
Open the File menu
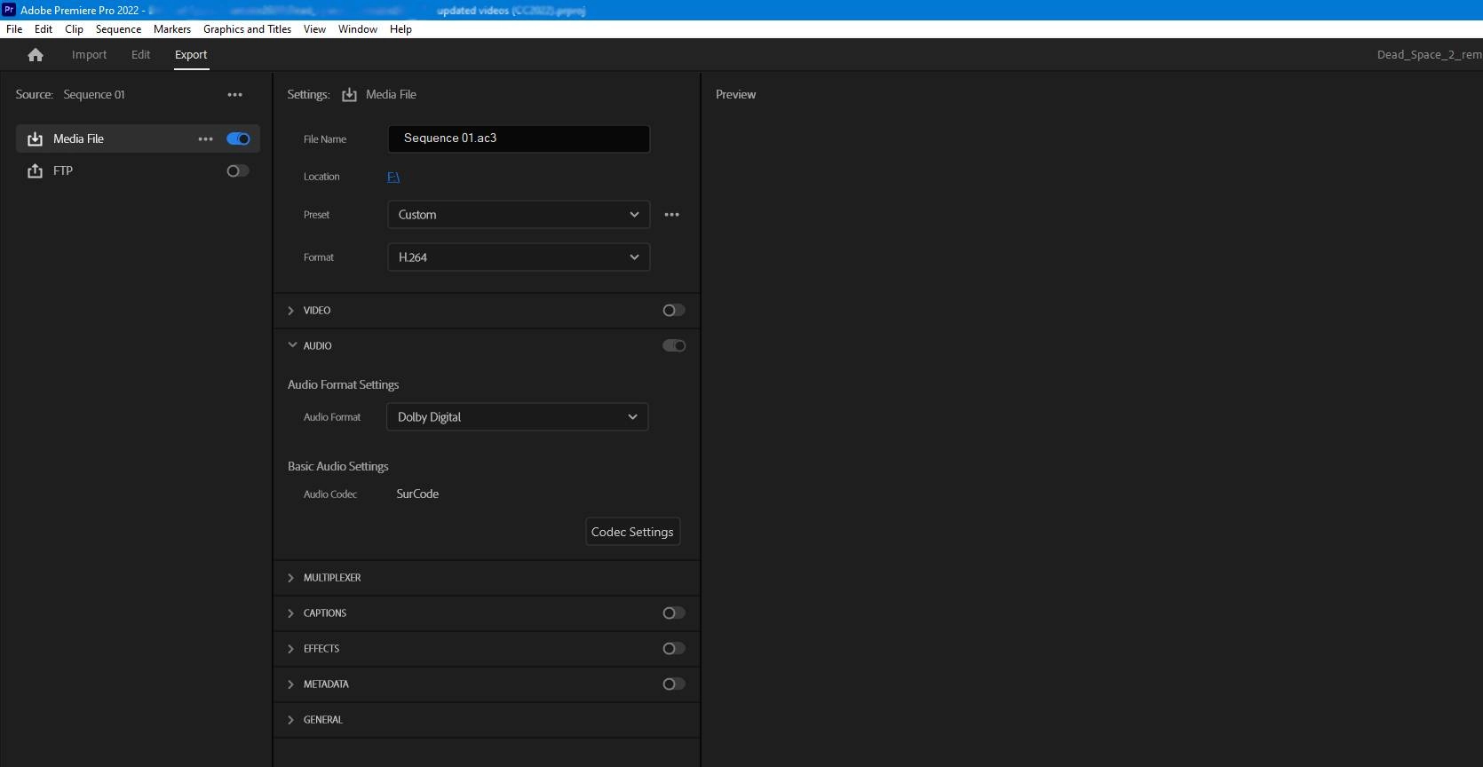(14, 29)
